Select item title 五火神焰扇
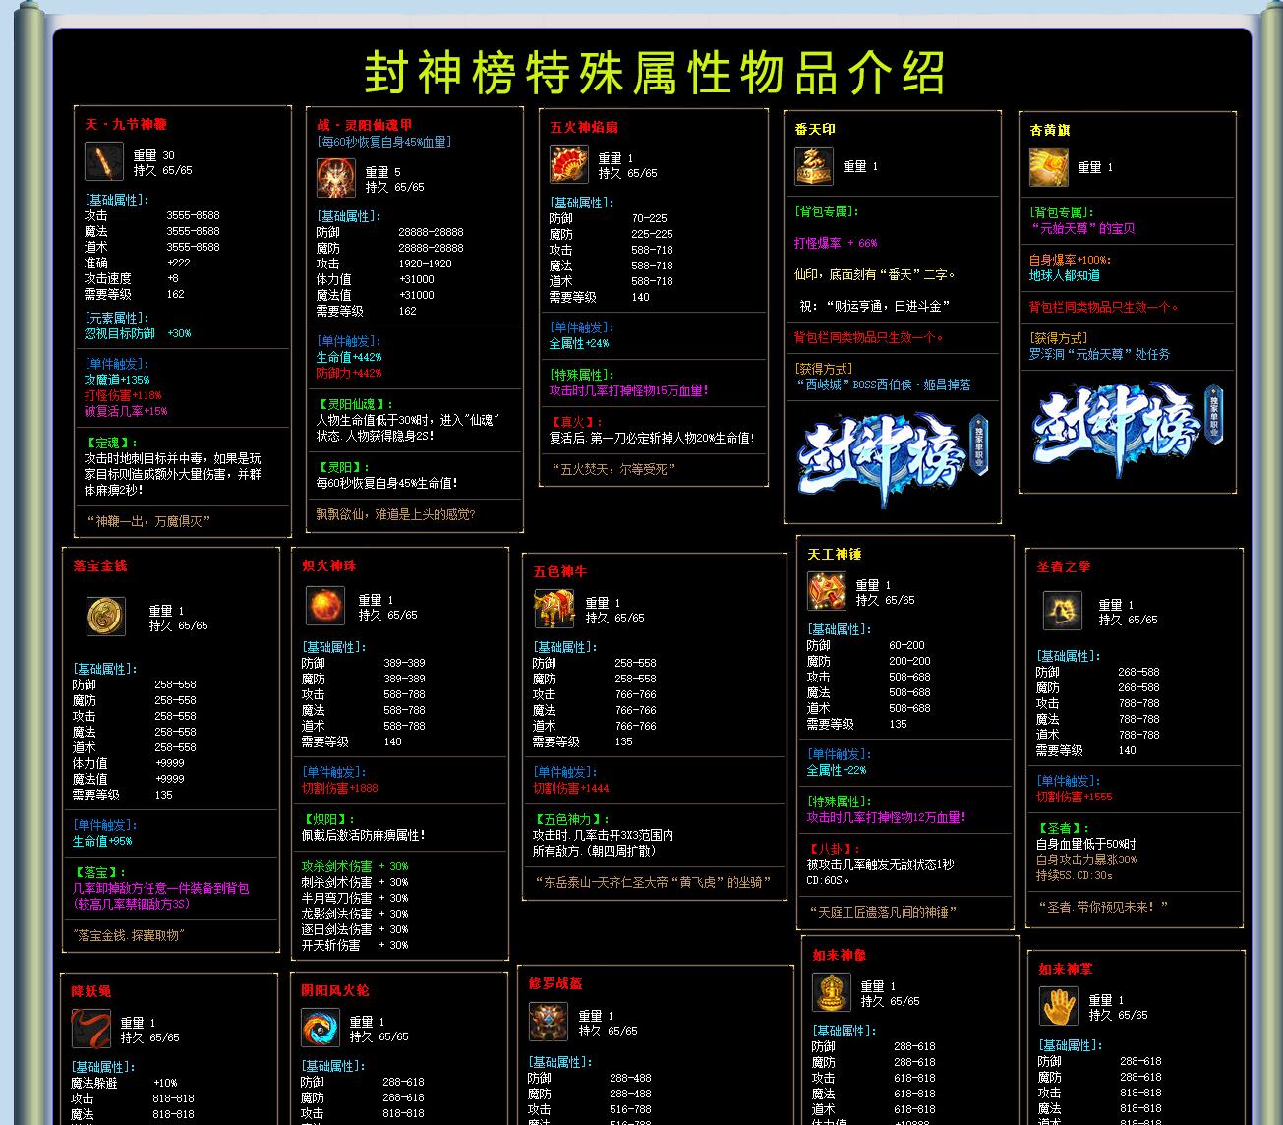The image size is (1283, 1125). tap(583, 127)
